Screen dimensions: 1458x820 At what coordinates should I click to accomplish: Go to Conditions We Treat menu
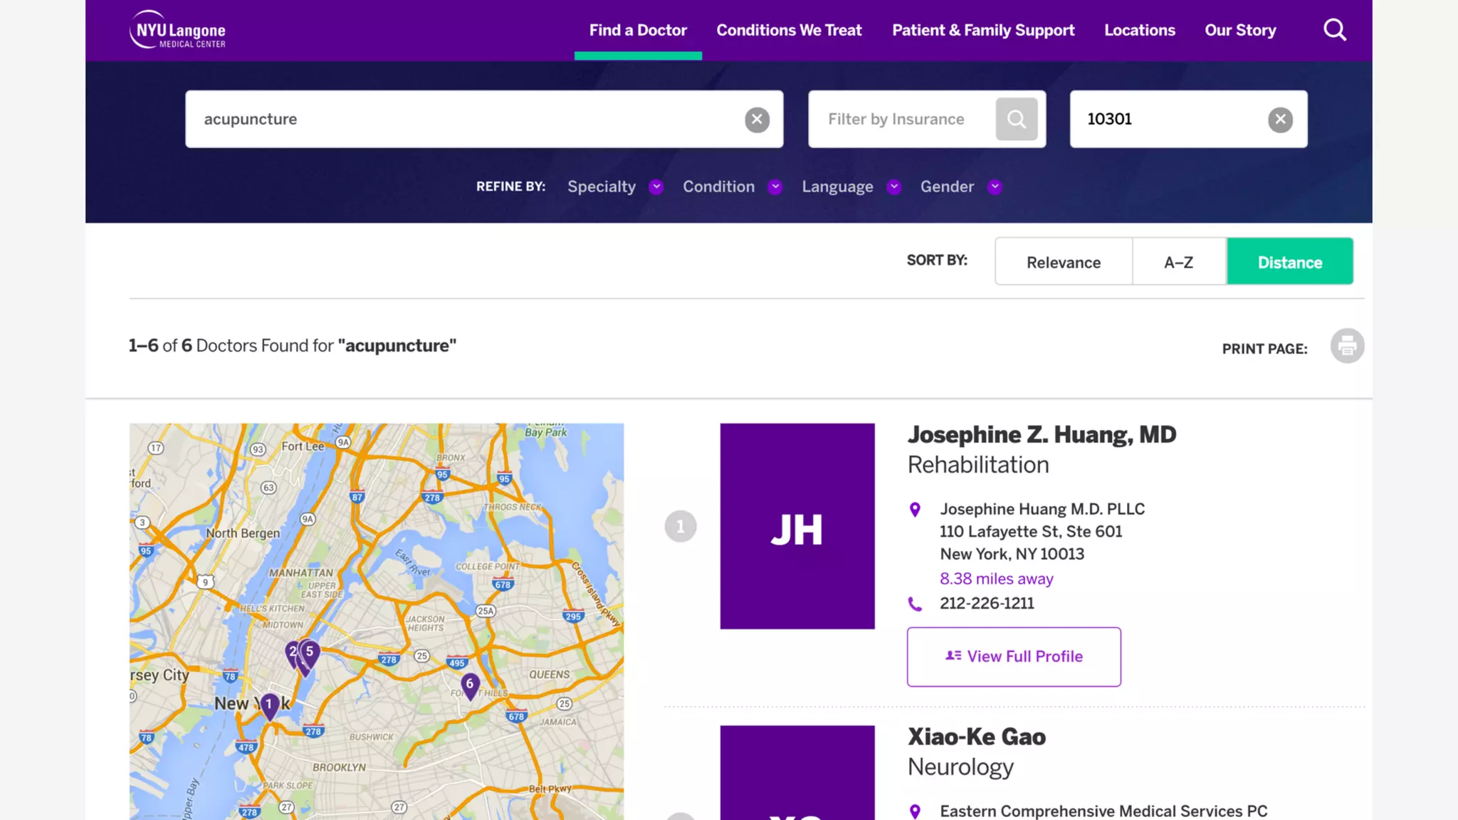pos(789,30)
